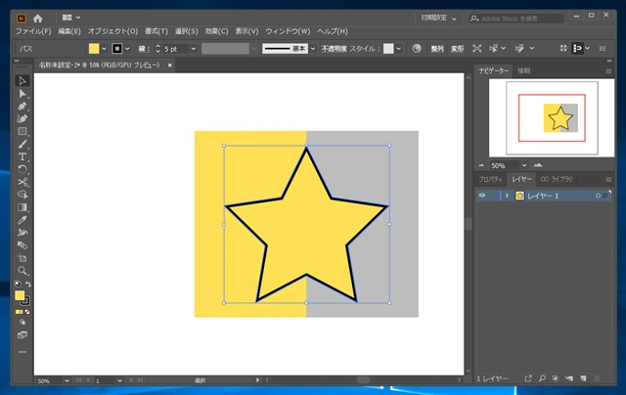
Task: Open Navigator zoom 50% dropdown
Action: (x=524, y=165)
